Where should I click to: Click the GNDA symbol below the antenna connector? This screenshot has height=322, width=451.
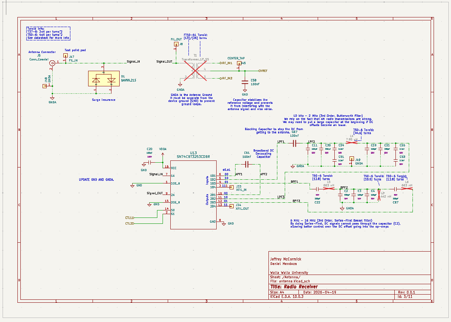coord(52,98)
